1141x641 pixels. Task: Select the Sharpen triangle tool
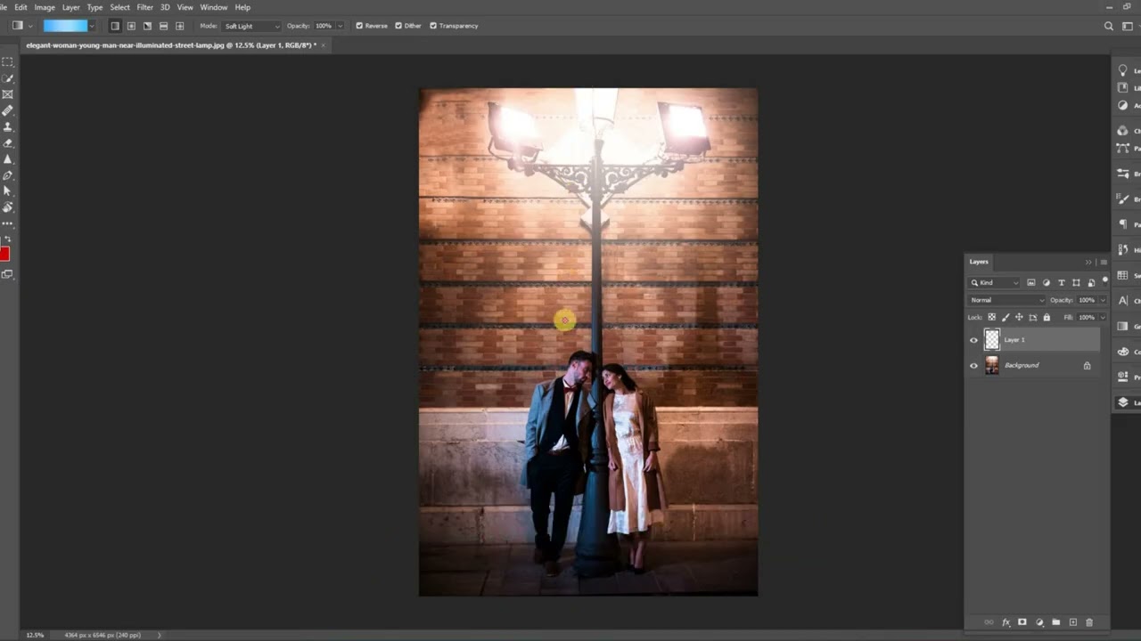[x=7, y=158]
